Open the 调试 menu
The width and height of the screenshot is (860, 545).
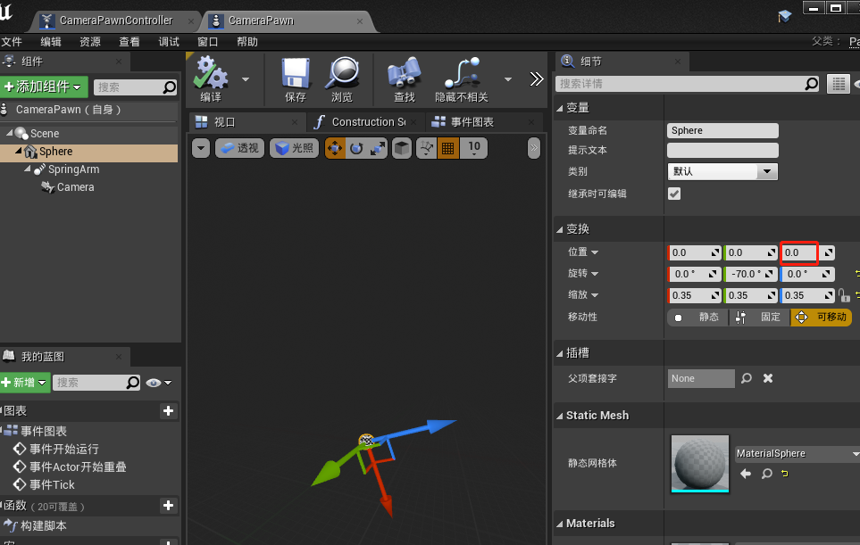coord(169,42)
